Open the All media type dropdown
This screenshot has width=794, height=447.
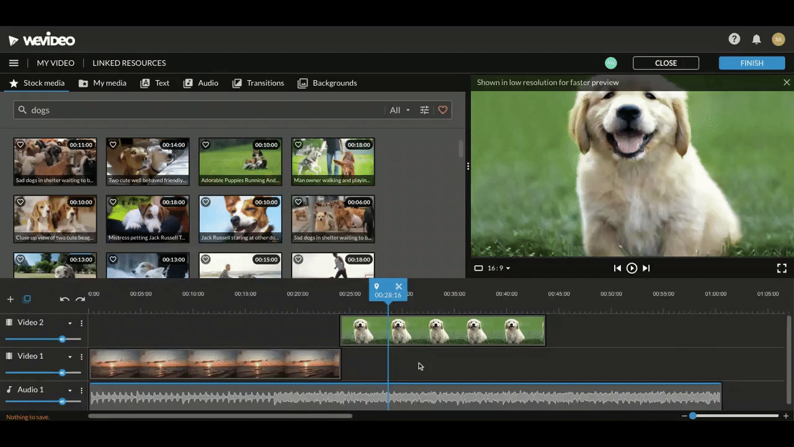[399, 110]
